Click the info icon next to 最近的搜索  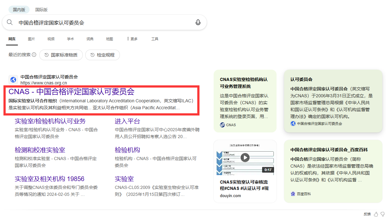(x=34, y=54)
